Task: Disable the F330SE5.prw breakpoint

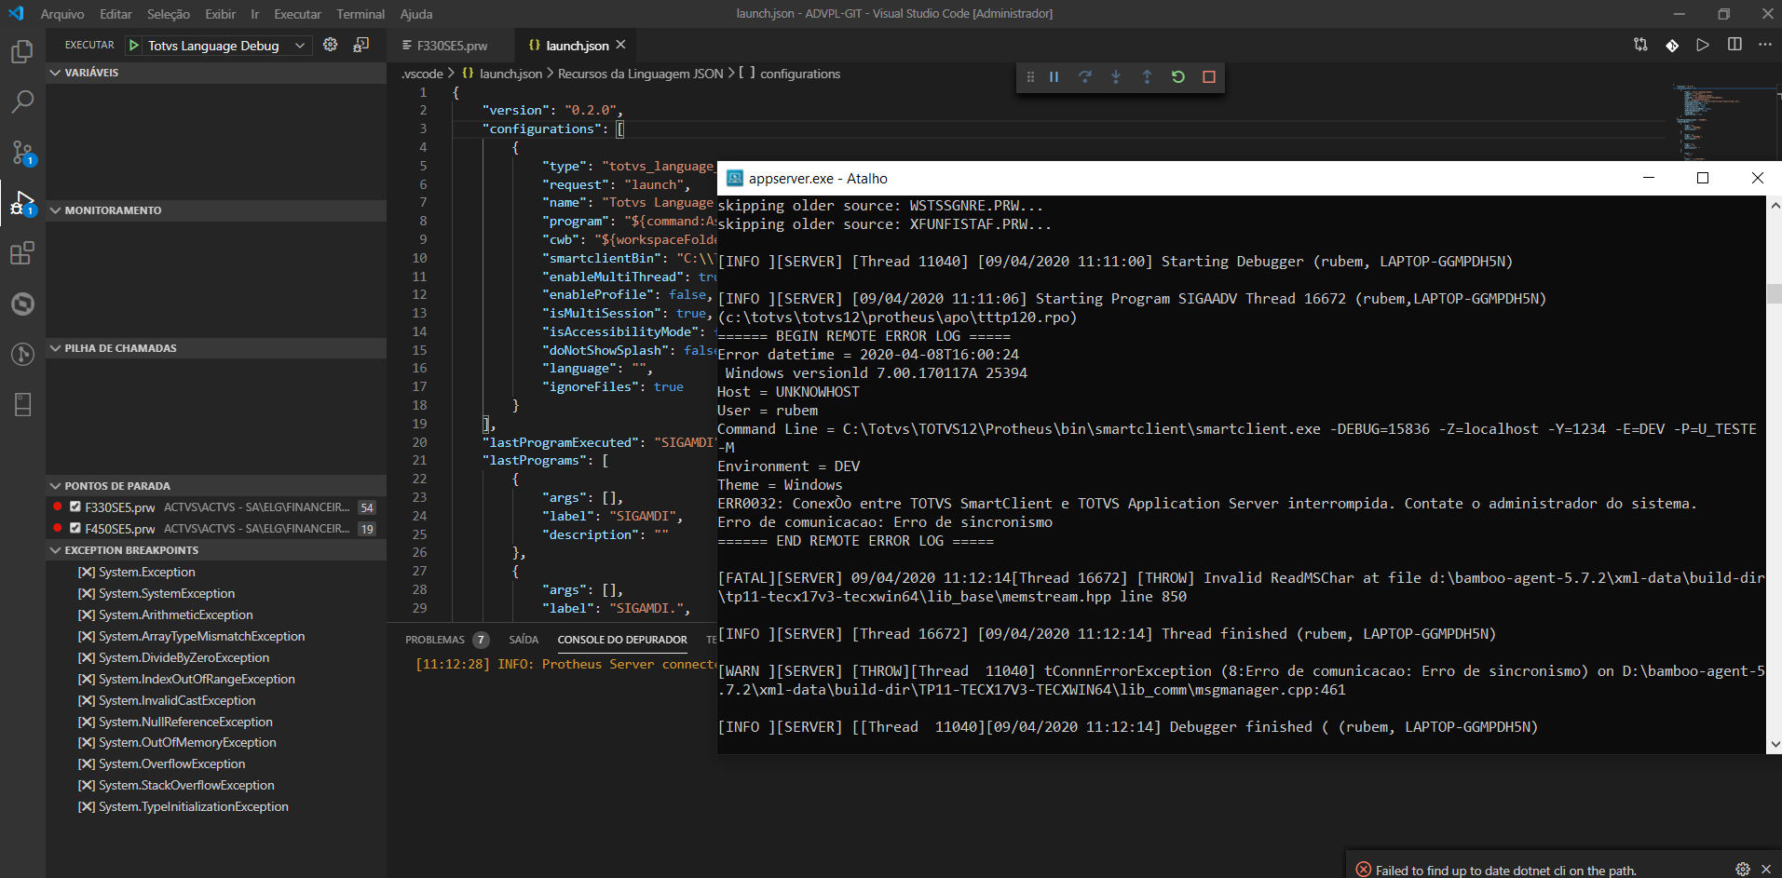Action: tap(75, 507)
